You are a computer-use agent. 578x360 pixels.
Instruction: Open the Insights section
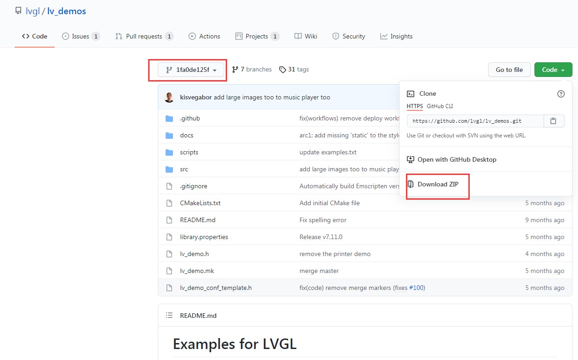coord(396,36)
